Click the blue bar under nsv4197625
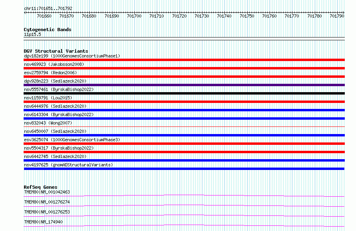Screen dimensions: 356x231 point(184,169)
